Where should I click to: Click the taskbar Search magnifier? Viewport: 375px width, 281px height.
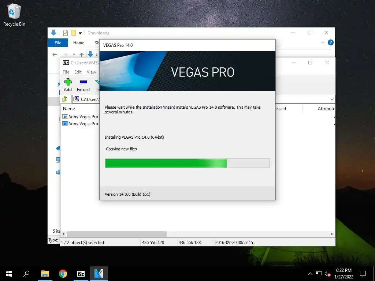[x=26, y=274]
